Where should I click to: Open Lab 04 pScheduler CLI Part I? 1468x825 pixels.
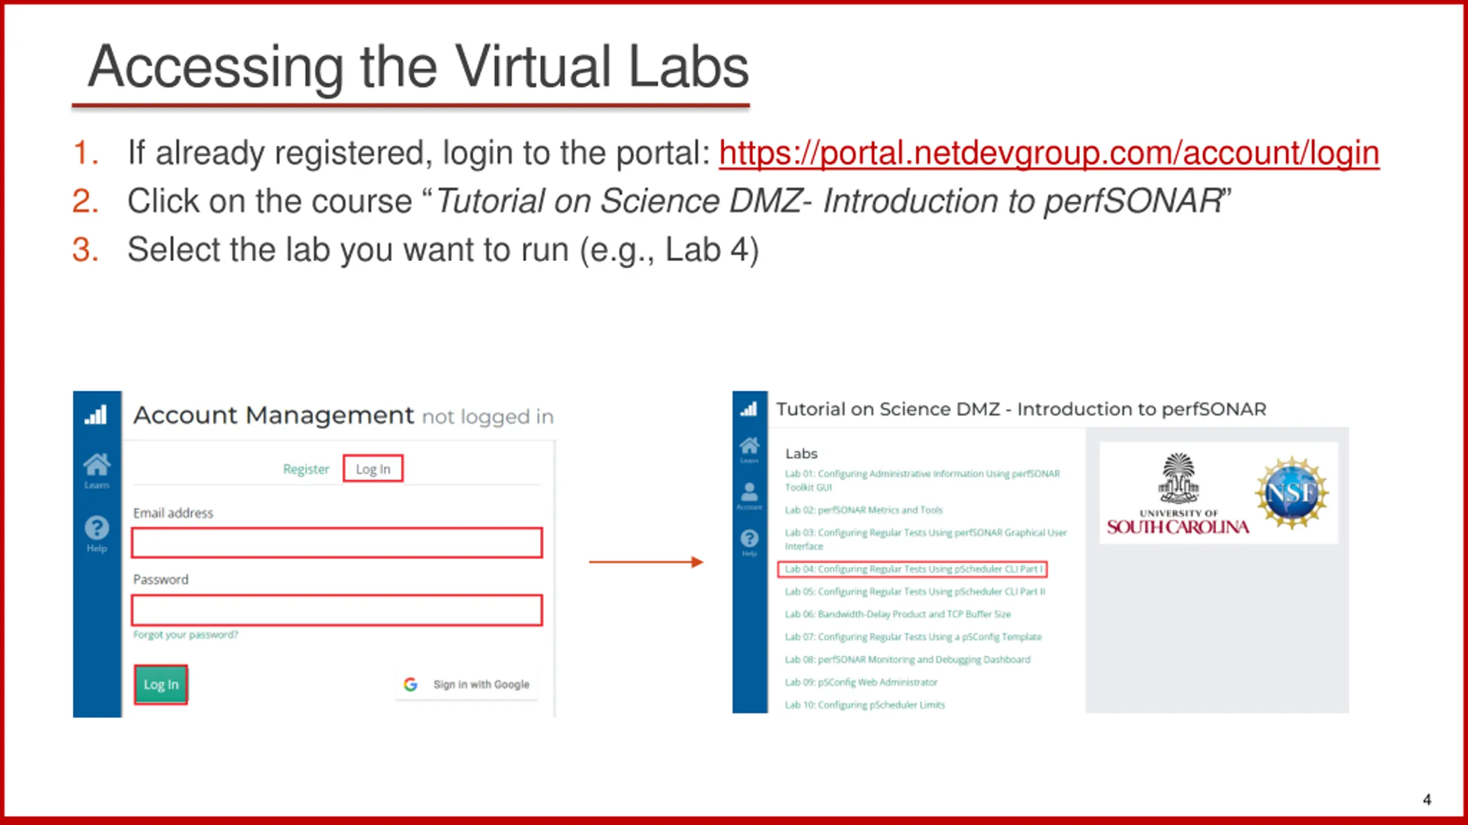[913, 569]
